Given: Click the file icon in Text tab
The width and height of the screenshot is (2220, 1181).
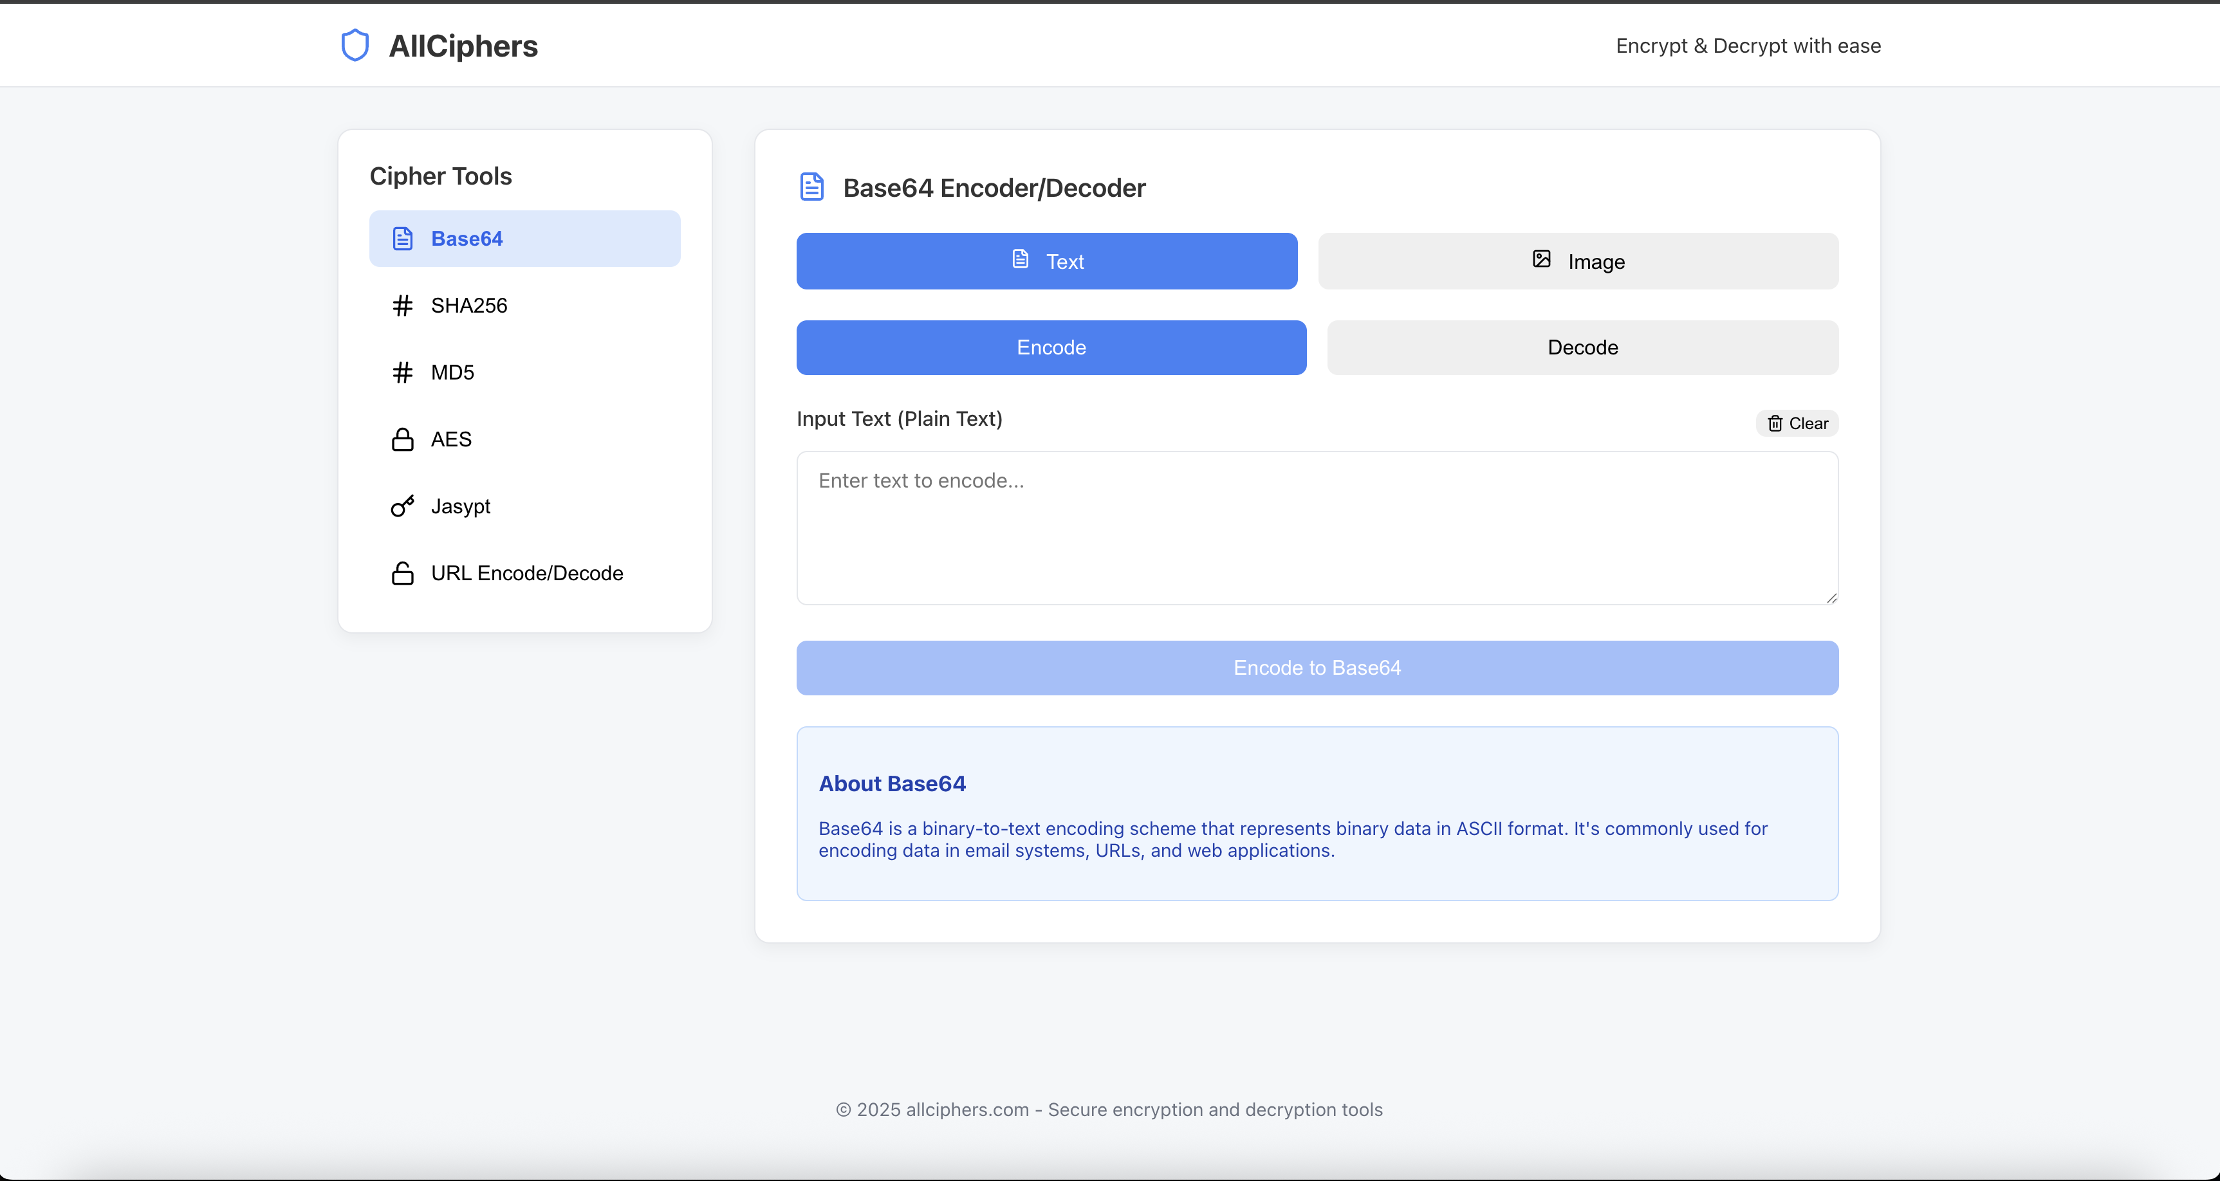Looking at the screenshot, I should (x=1021, y=259).
